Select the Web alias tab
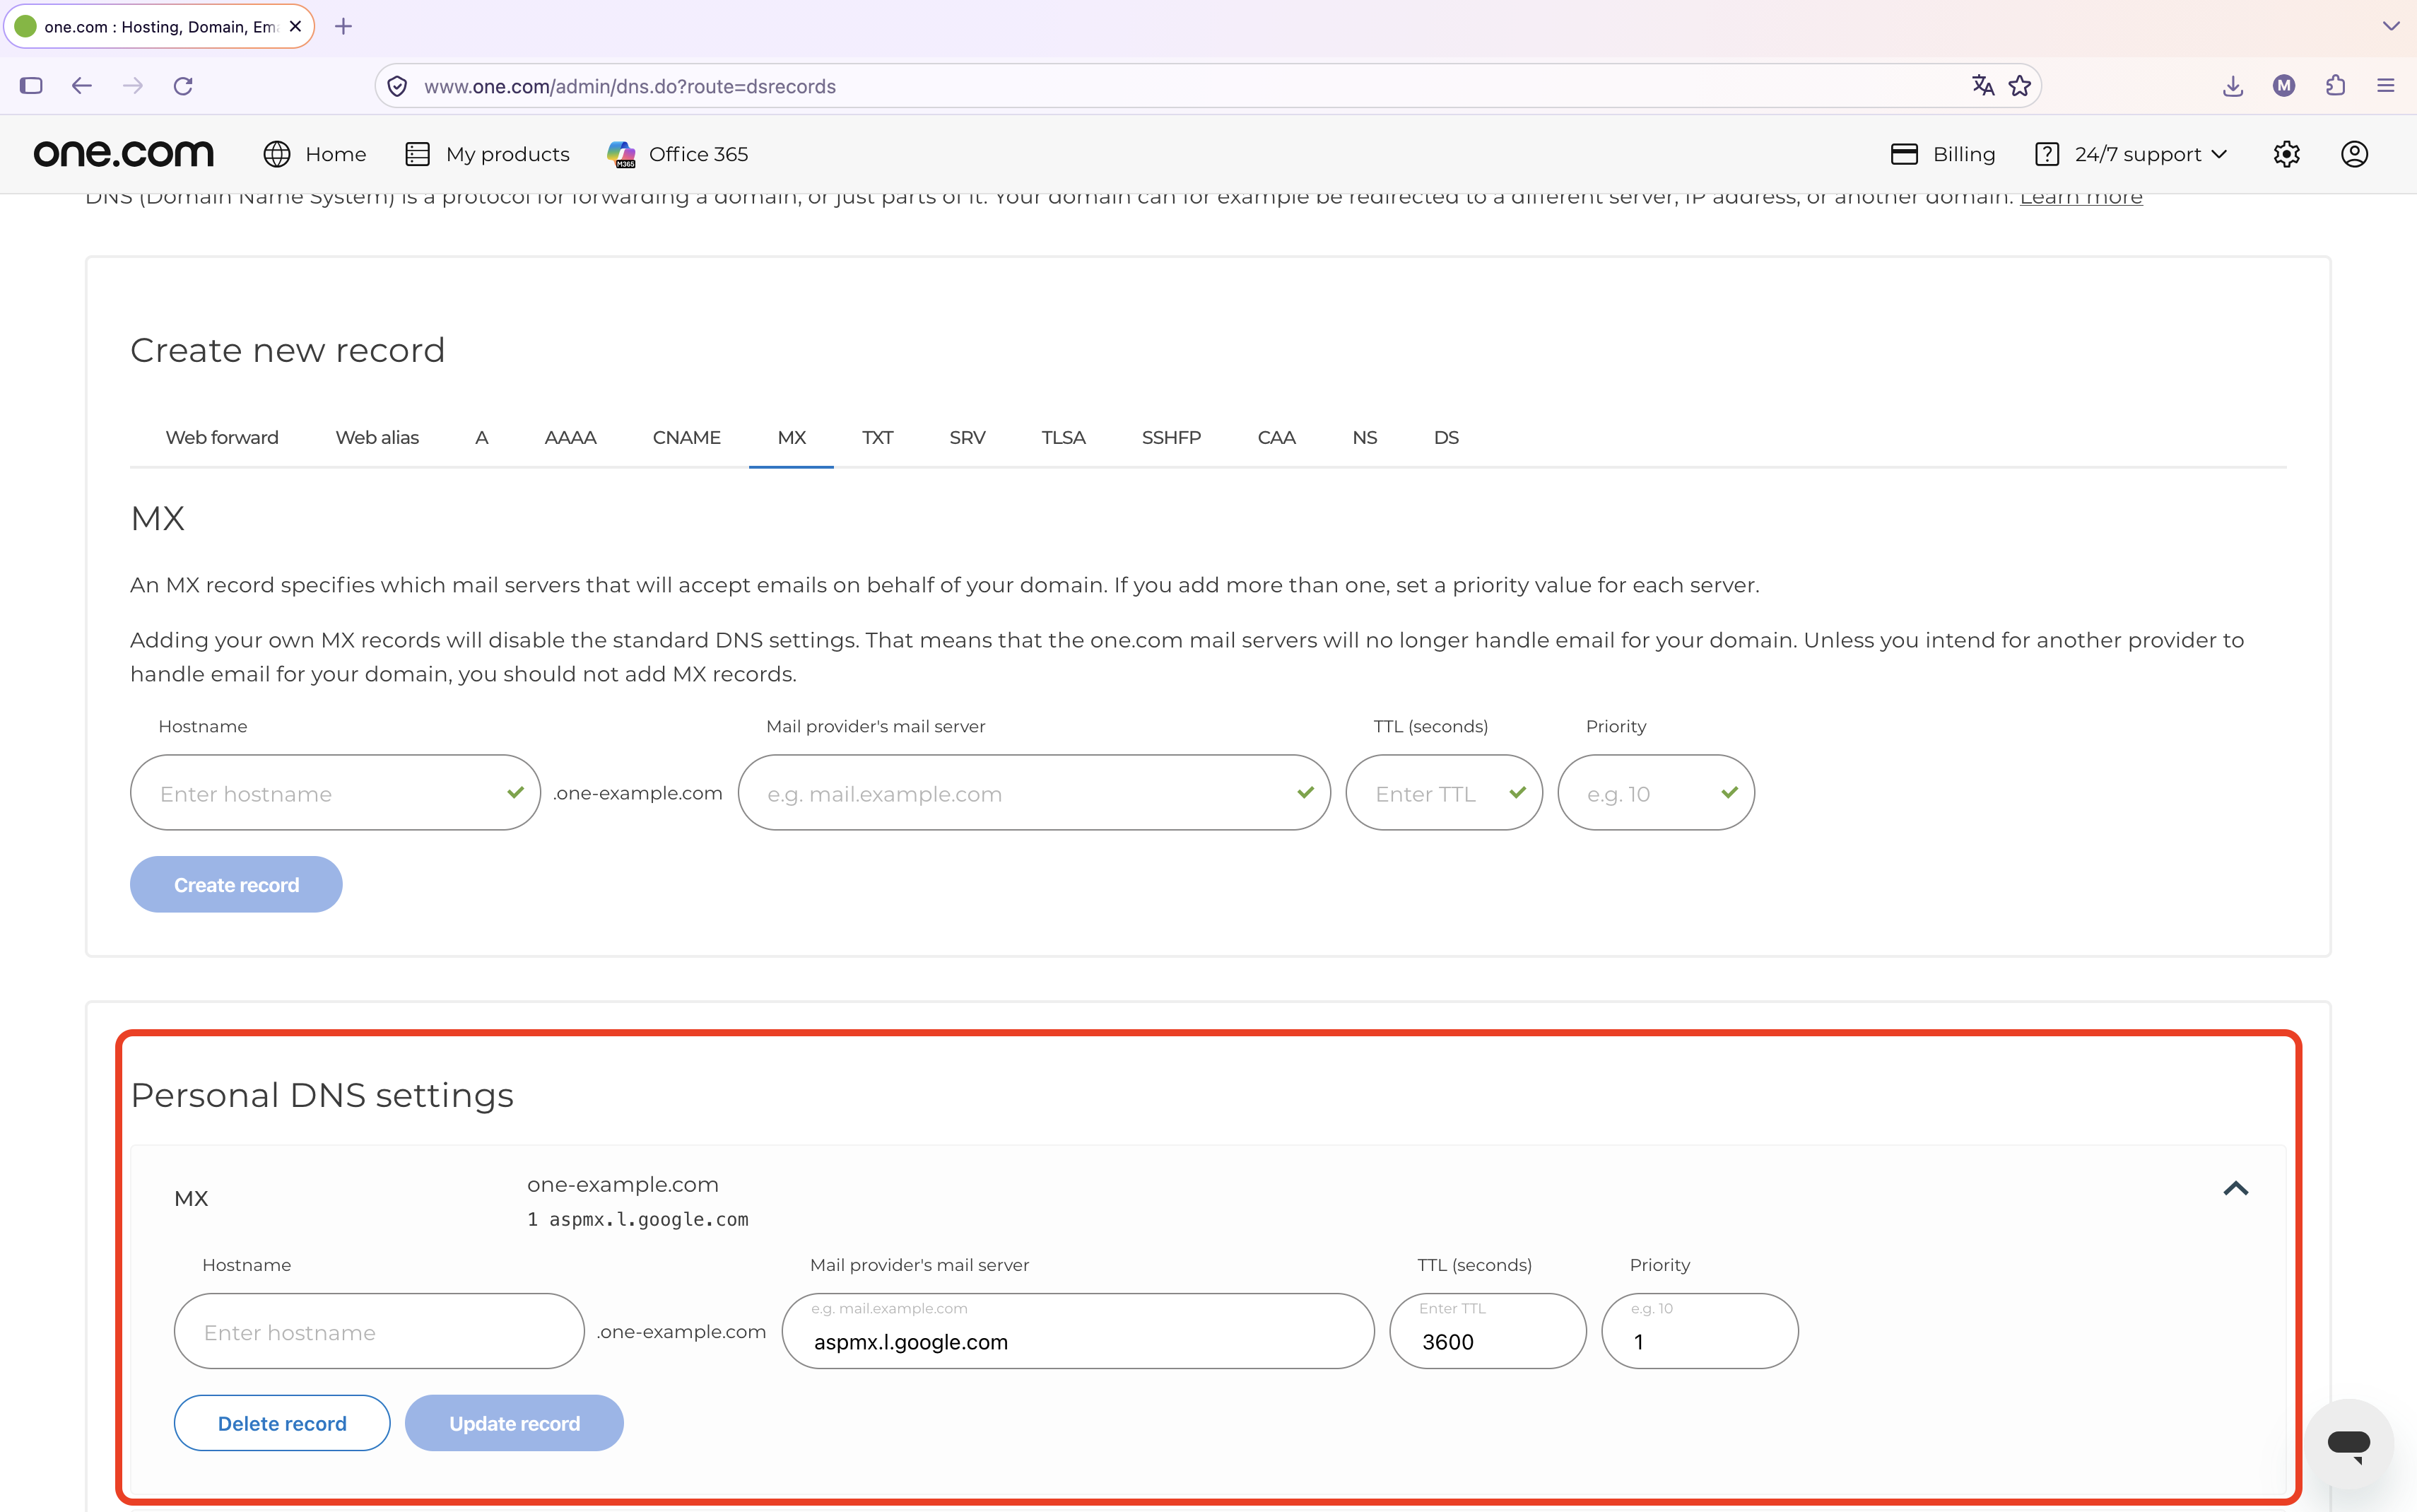This screenshot has height=1512, width=2417. [x=377, y=437]
